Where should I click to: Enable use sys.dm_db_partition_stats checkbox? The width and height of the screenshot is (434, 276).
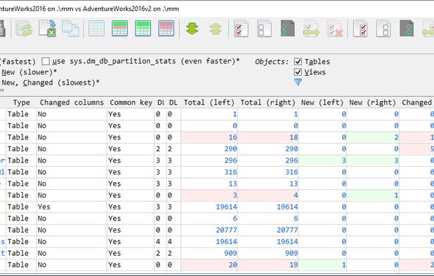[46, 61]
